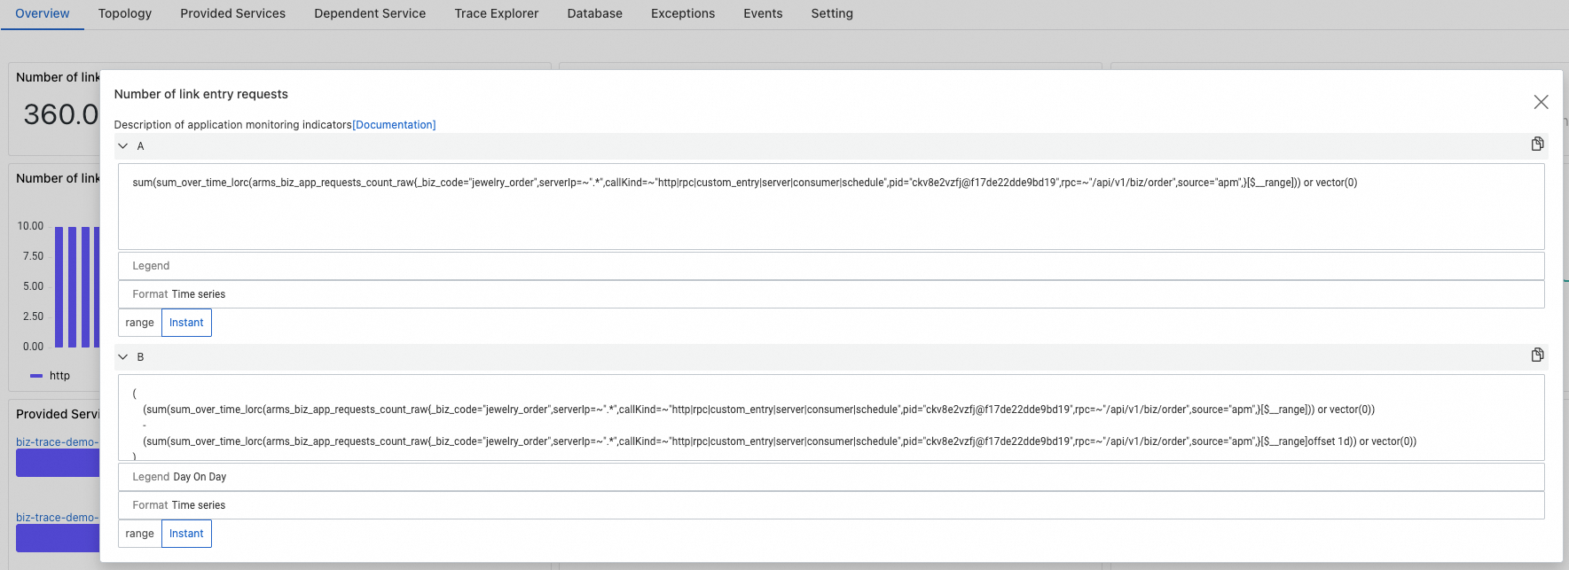Copy query B with the copy icon
Image resolution: width=1569 pixels, height=570 pixels.
coord(1537,355)
